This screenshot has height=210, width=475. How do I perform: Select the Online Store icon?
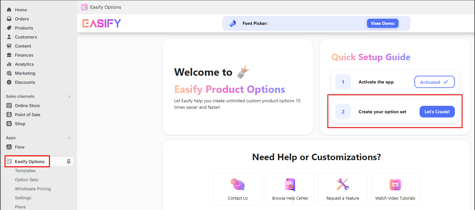pyautogui.click(x=10, y=105)
